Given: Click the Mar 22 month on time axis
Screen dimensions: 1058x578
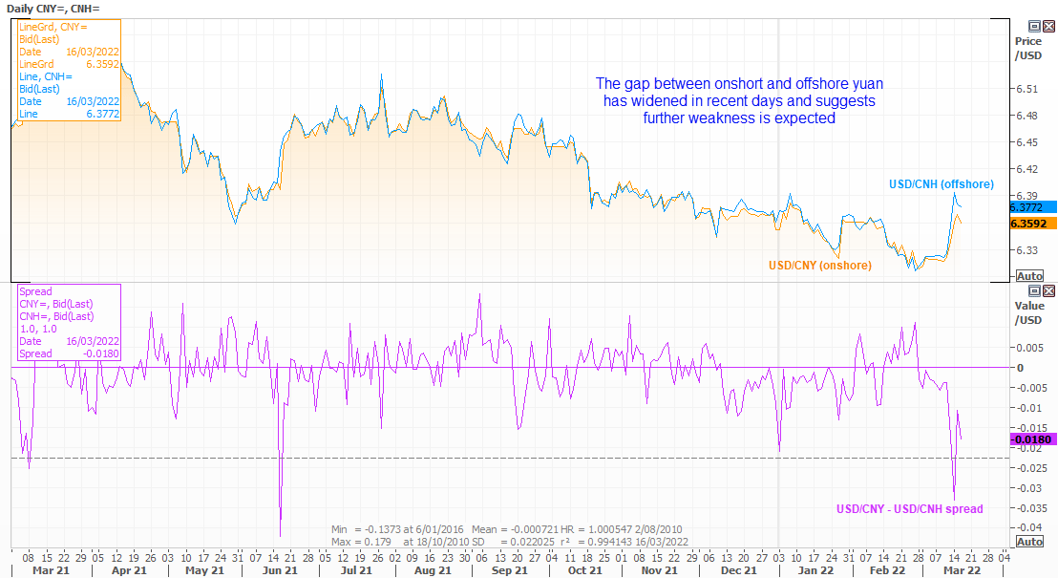Looking at the screenshot, I should tap(963, 570).
